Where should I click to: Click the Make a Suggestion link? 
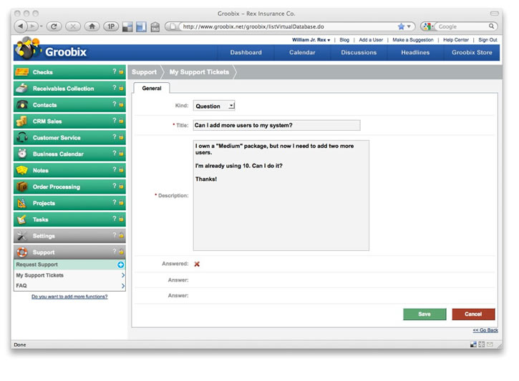point(413,39)
